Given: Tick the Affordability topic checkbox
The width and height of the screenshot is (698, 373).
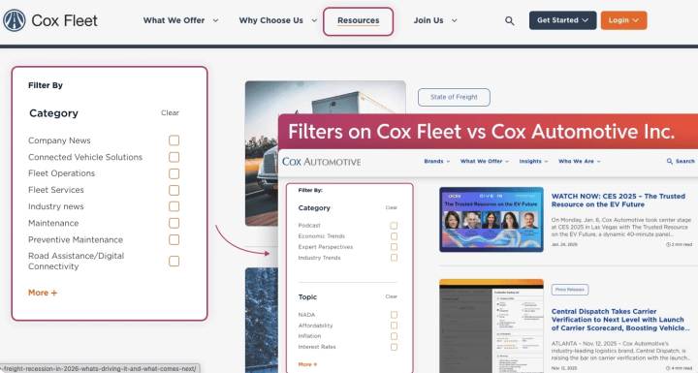Looking at the screenshot, I should coord(394,326).
